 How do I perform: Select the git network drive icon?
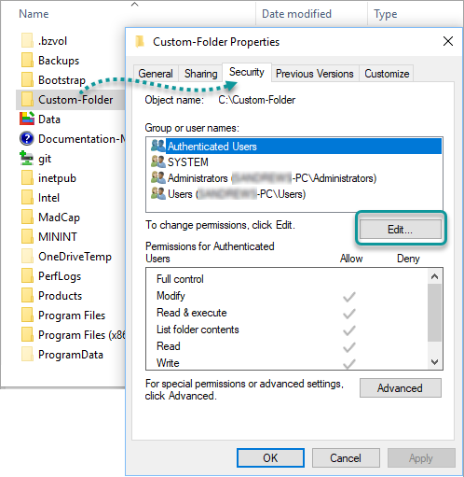click(x=27, y=158)
